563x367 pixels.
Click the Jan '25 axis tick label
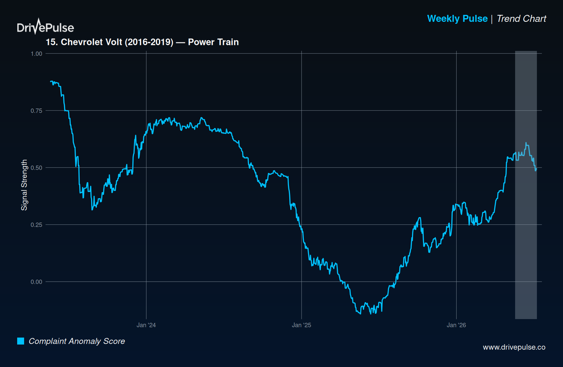click(301, 325)
